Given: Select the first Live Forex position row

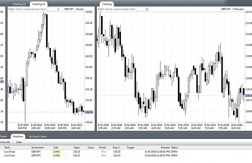Looking at the screenshot, I should (92, 152).
